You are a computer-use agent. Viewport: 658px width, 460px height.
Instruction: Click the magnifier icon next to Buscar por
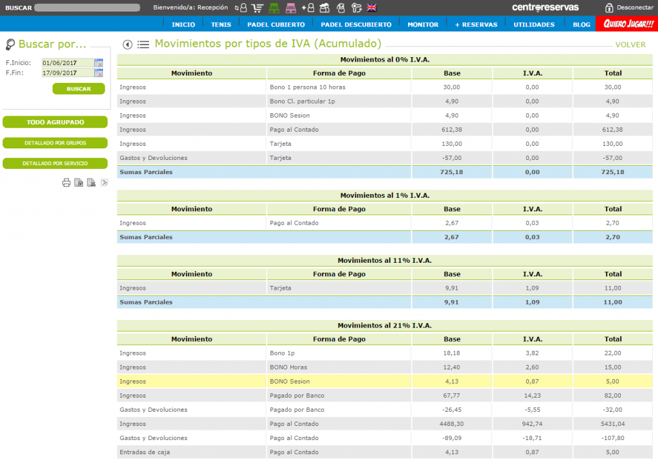click(x=10, y=44)
